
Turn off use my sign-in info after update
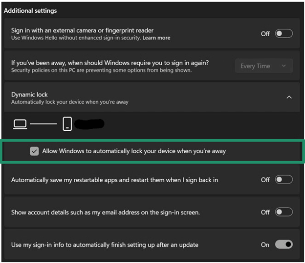pos(283,244)
